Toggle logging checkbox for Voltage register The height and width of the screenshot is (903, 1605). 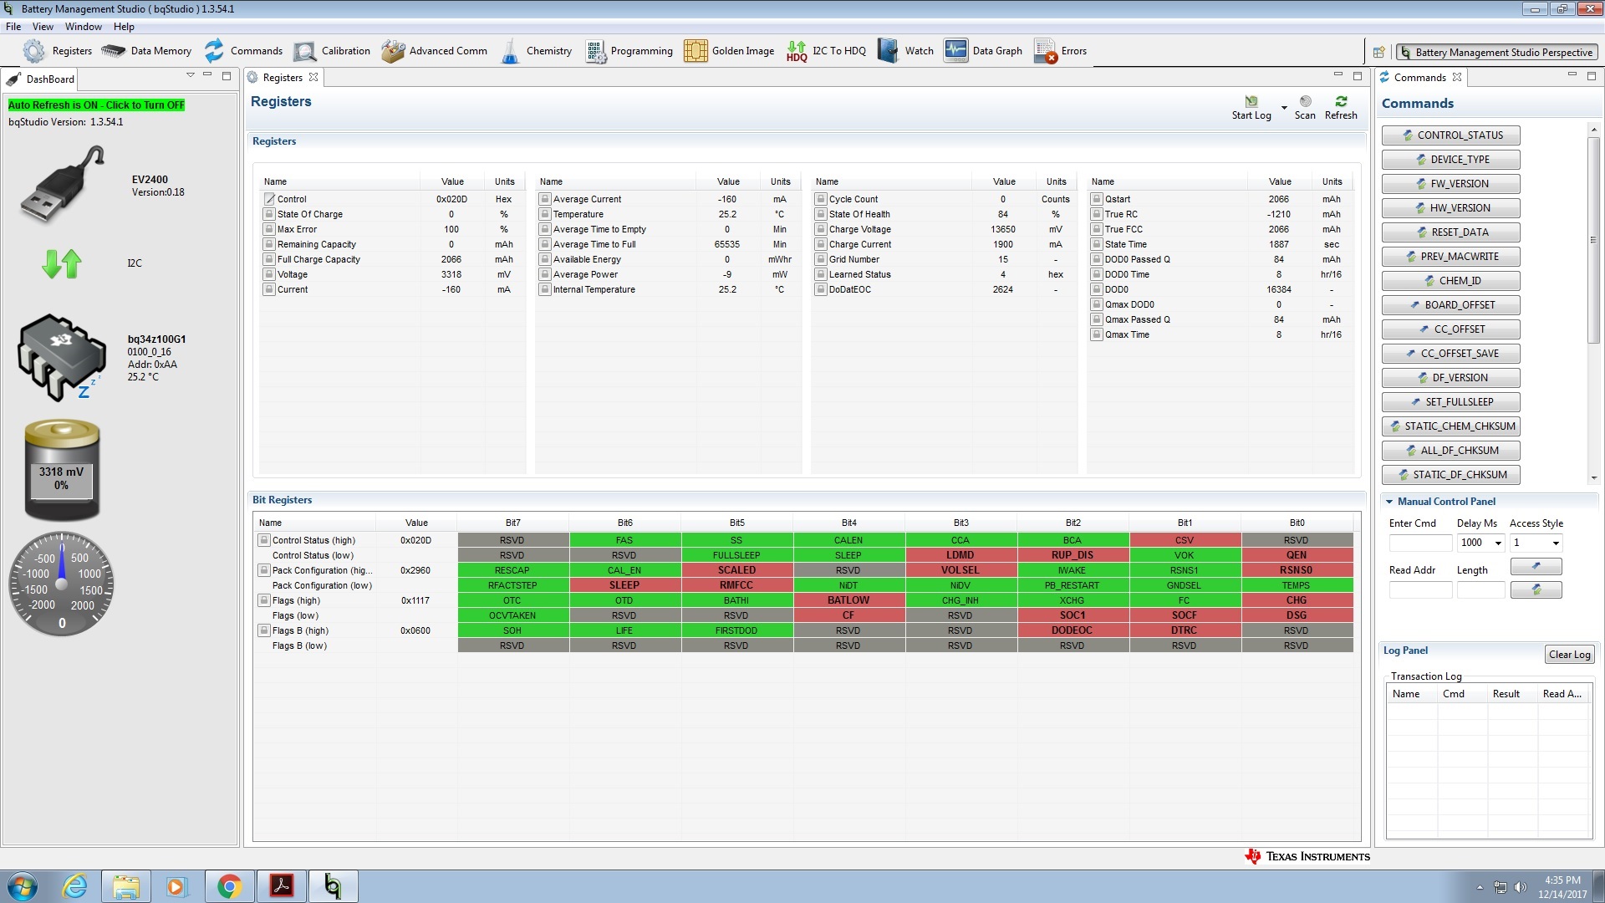pyautogui.click(x=269, y=274)
